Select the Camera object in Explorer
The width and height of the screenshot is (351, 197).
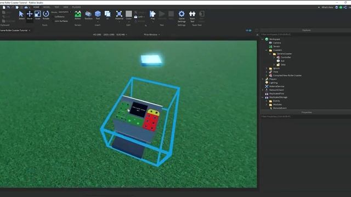(275, 43)
